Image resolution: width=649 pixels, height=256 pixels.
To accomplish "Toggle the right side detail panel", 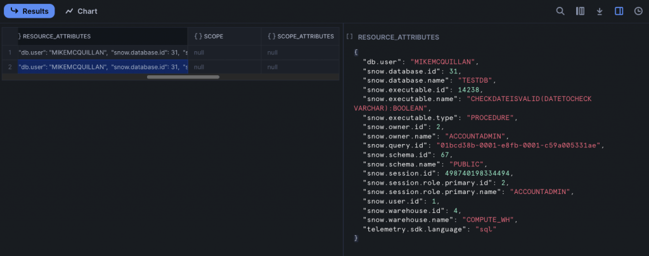I will [619, 11].
